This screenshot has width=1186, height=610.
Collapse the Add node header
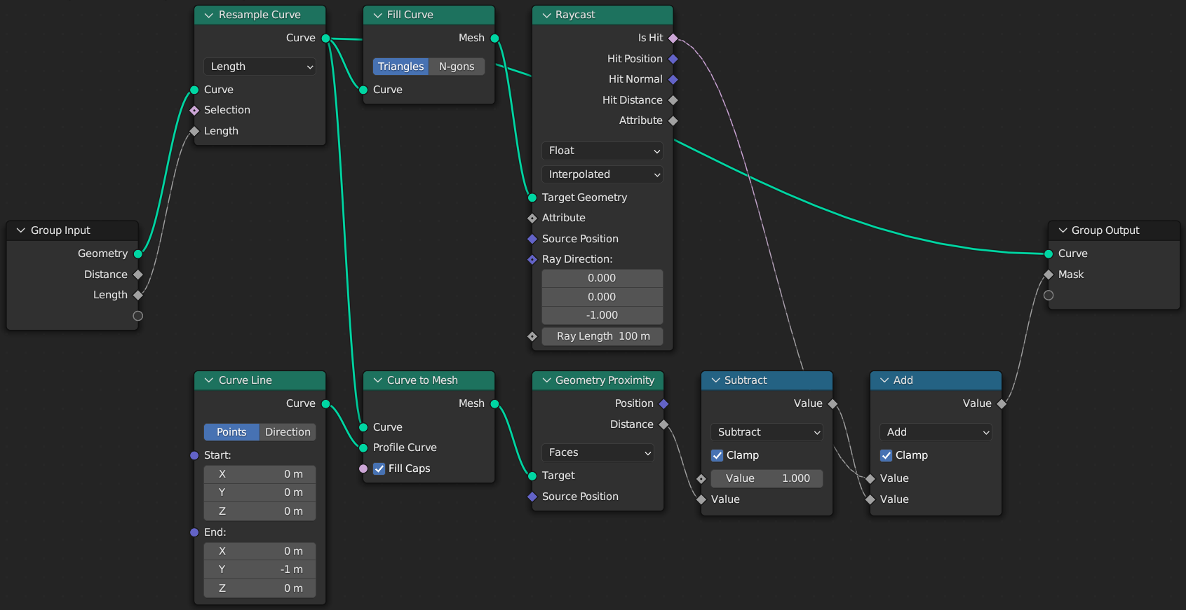click(x=884, y=380)
